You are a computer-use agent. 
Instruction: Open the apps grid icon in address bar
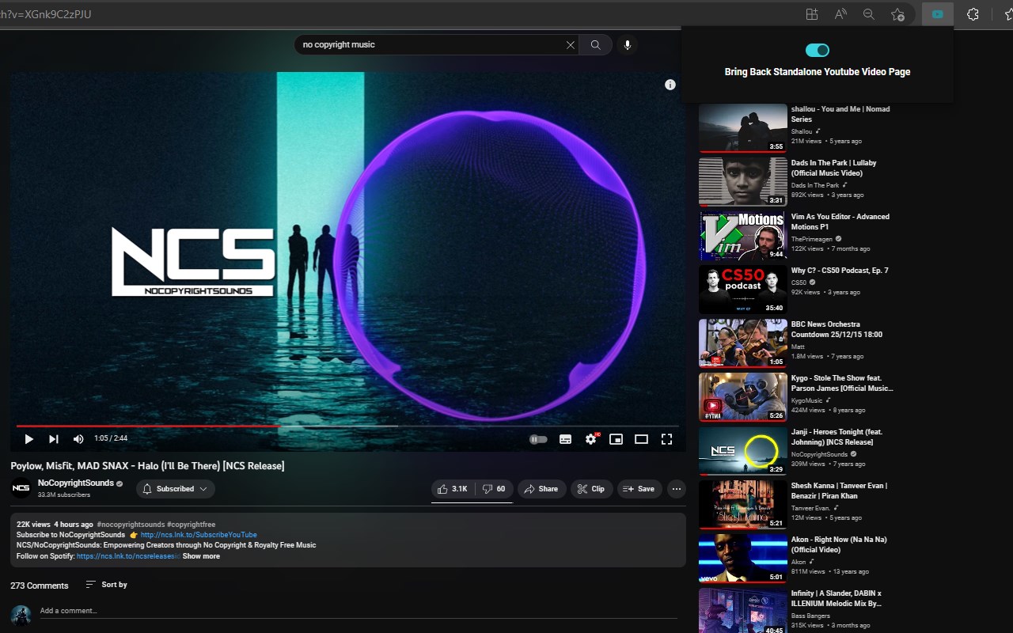[812, 14]
